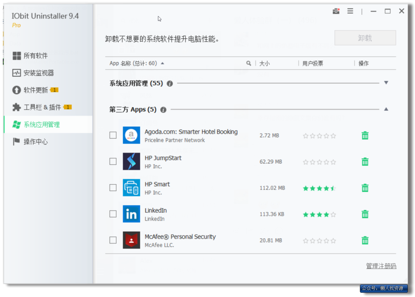Screen dimensions: 415x297
Task: Collapse the 第三方 Apps (5) section arrow
Action: click(x=386, y=109)
